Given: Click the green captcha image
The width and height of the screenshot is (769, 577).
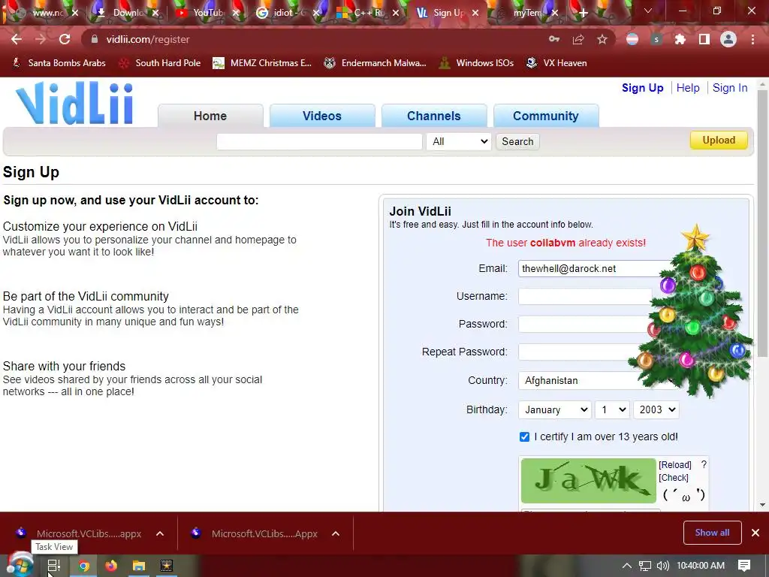Looking at the screenshot, I should tap(588, 480).
